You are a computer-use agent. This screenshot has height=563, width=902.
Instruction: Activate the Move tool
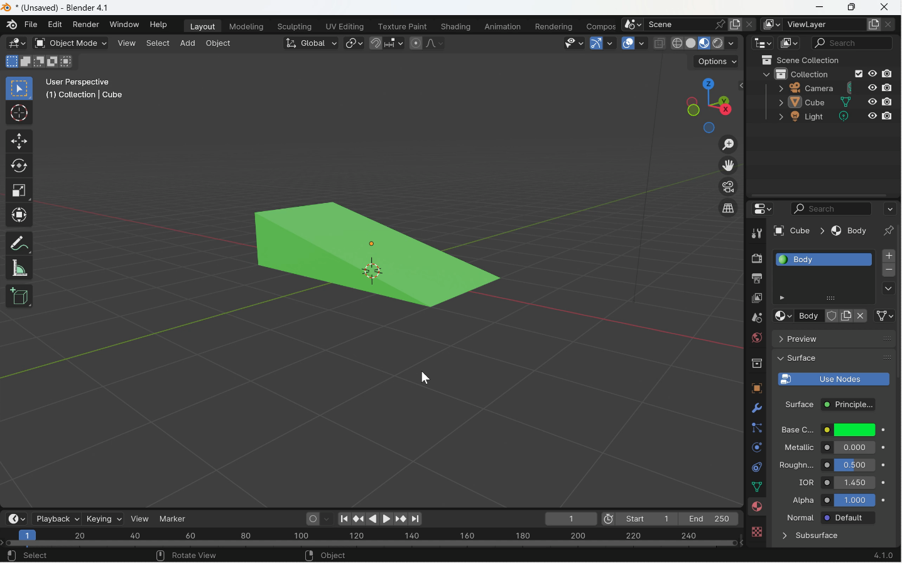tap(19, 141)
